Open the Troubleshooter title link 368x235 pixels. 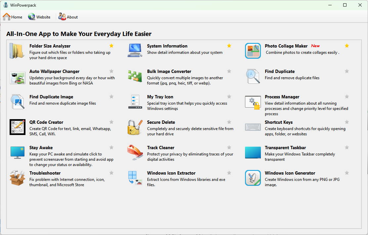pyautogui.click(x=45, y=173)
